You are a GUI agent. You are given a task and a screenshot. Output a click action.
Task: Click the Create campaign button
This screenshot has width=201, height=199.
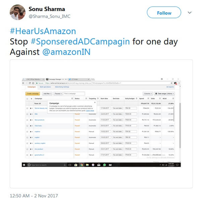[33, 94]
